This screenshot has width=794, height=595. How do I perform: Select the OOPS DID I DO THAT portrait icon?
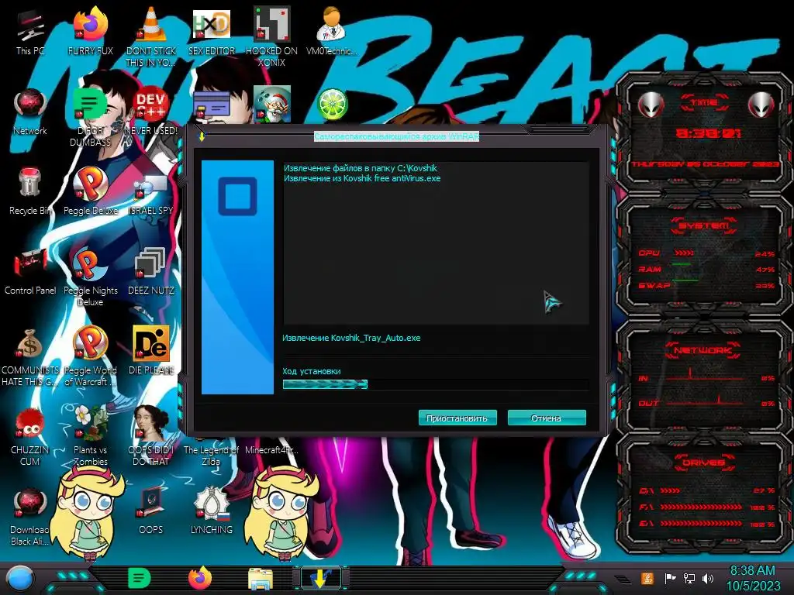(x=151, y=437)
